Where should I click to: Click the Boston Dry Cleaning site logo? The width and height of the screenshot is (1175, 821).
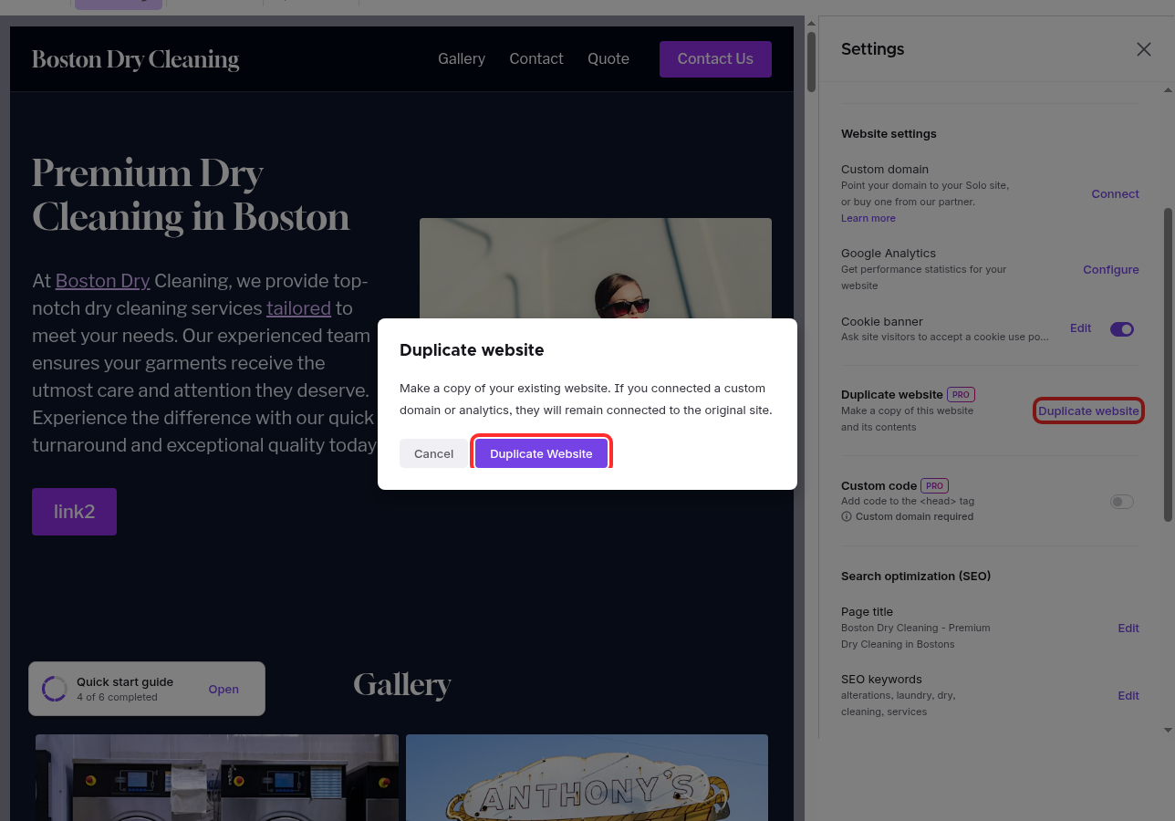point(136,60)
